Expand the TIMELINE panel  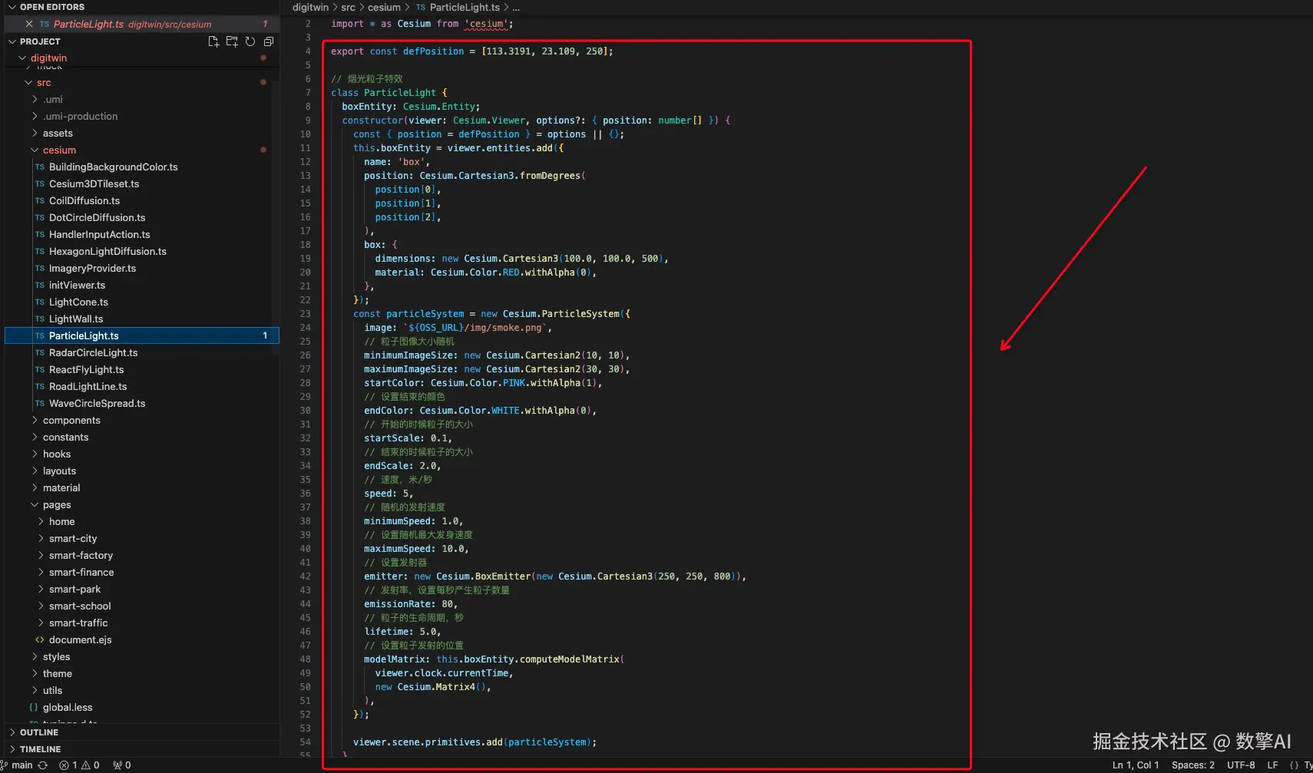click(12, 749)
